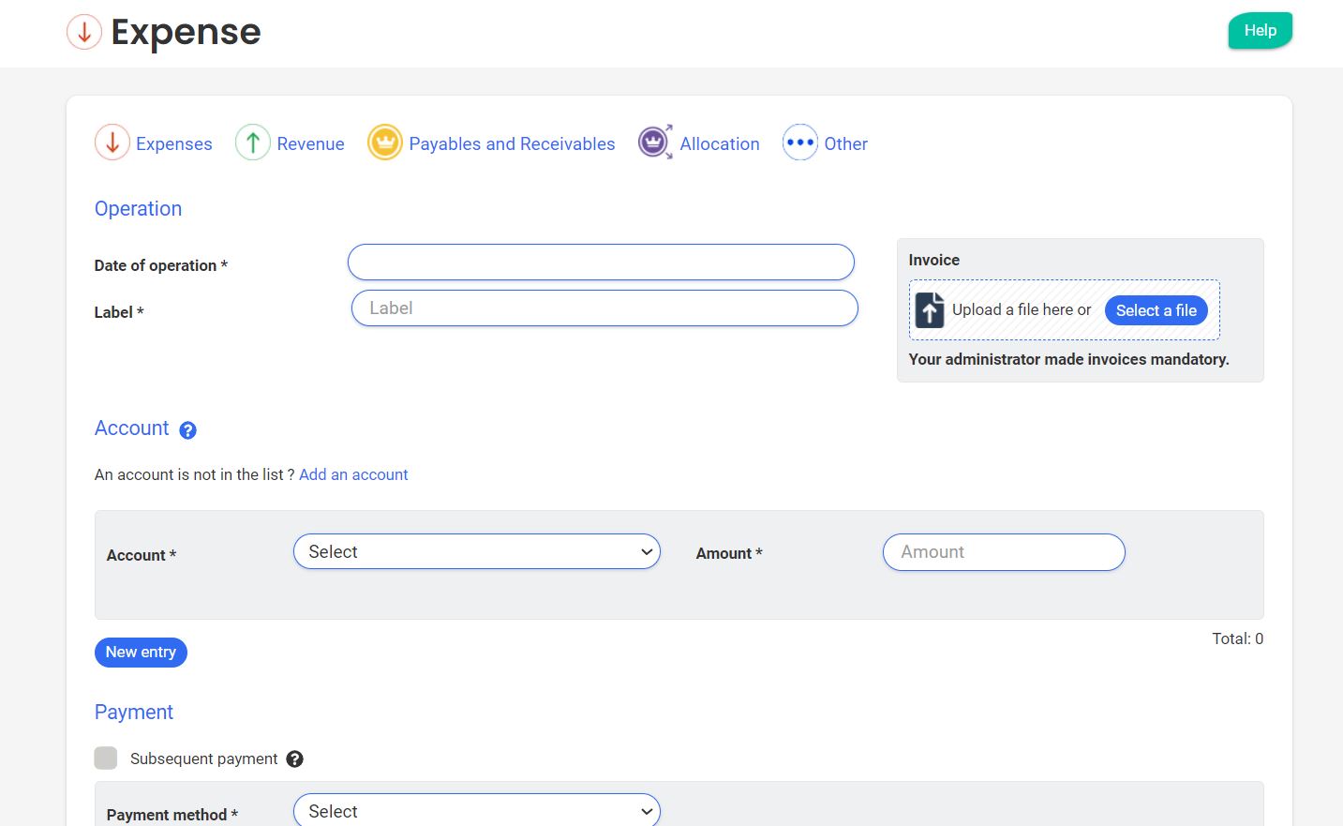Click the three-dots Other icon
Image resolution: width=1343 pixels, height=826 pixels.
point(799,143)
